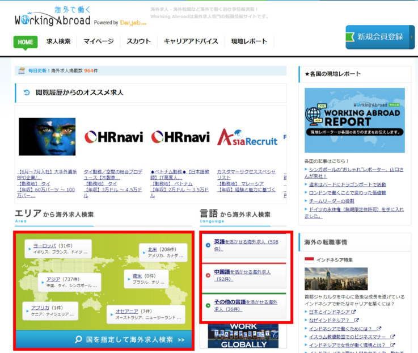Screen dimensions: 418x353
Task: Open 中国語を活かせる海外求人 (92件) link
Action: tap(242, 275)
